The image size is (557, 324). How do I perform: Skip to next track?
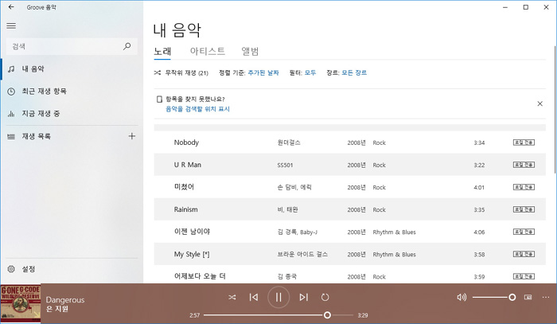[303, 298]
